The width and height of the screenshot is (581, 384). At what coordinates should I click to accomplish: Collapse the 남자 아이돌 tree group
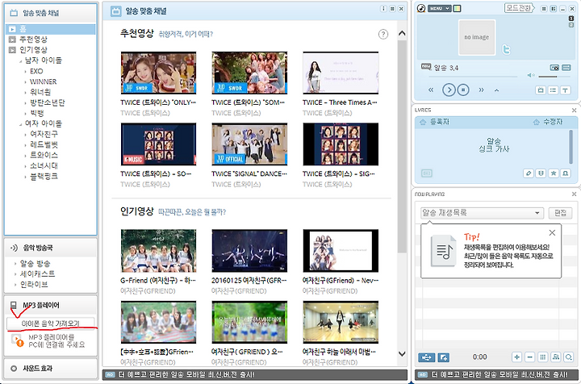pos(20,61)
